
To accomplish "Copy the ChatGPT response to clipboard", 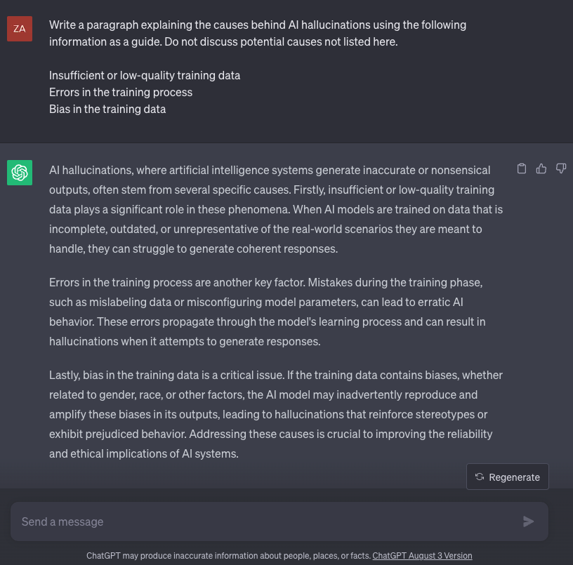I will (x=521, y=168).
